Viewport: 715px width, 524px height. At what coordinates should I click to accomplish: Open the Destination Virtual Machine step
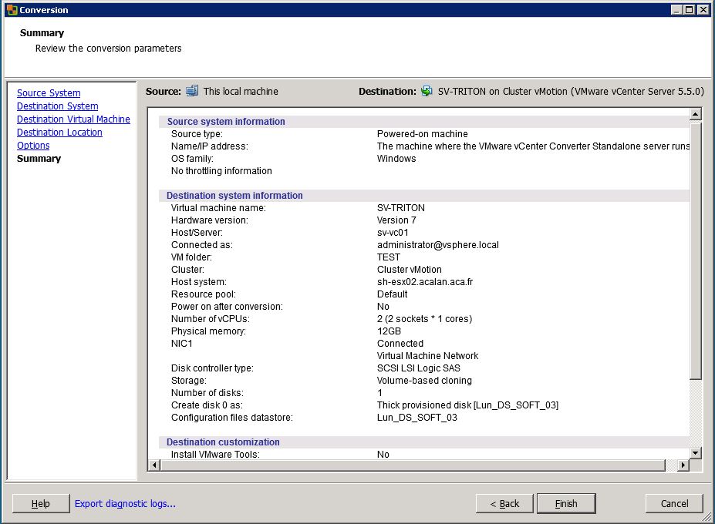(73, 119)
